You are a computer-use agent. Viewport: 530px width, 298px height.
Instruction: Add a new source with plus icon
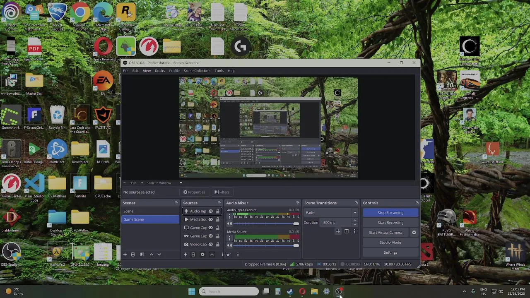tap(185, 255)
